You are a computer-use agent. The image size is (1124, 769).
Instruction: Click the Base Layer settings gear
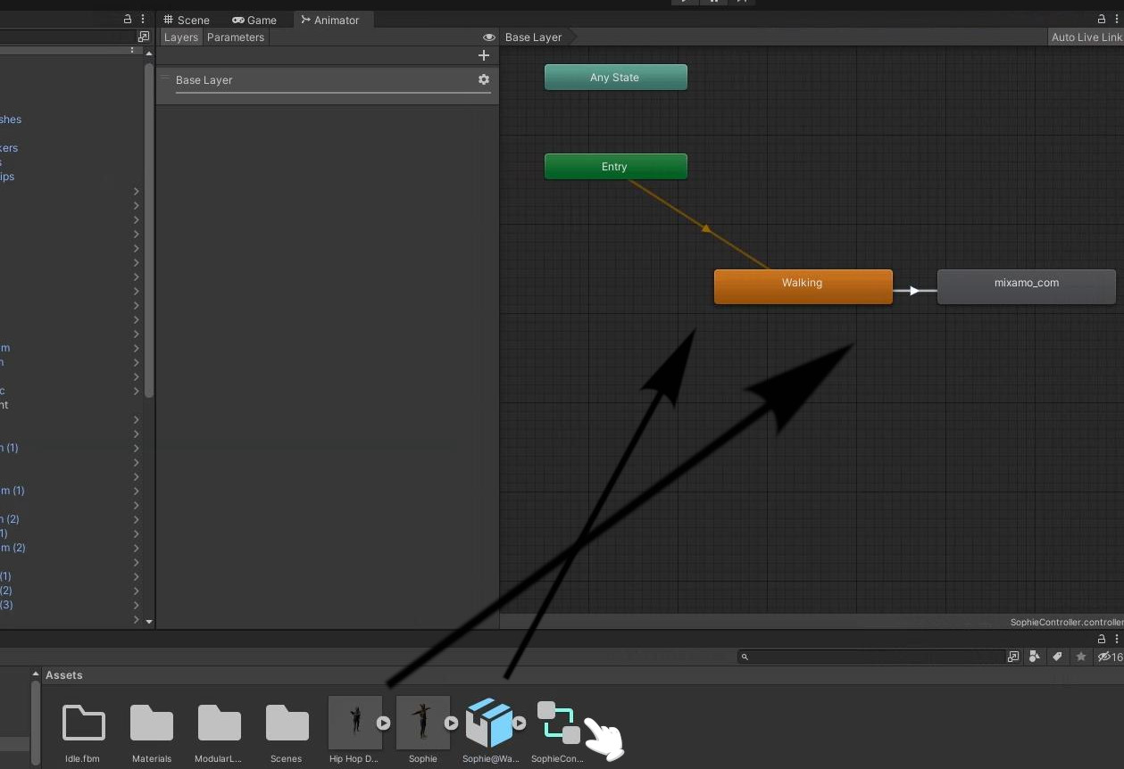(x=484, y=79)
